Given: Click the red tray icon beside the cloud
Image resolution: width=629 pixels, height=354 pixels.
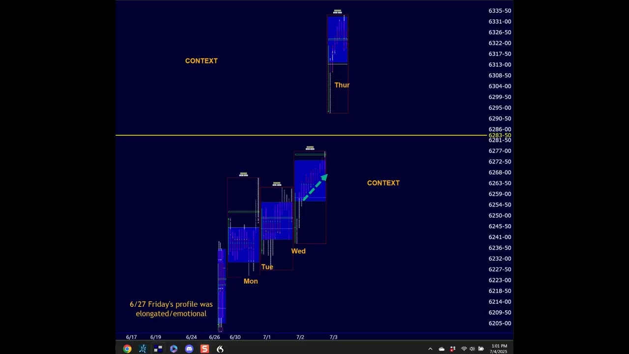Looking at the screenshot, I should (x=453, y=349).
